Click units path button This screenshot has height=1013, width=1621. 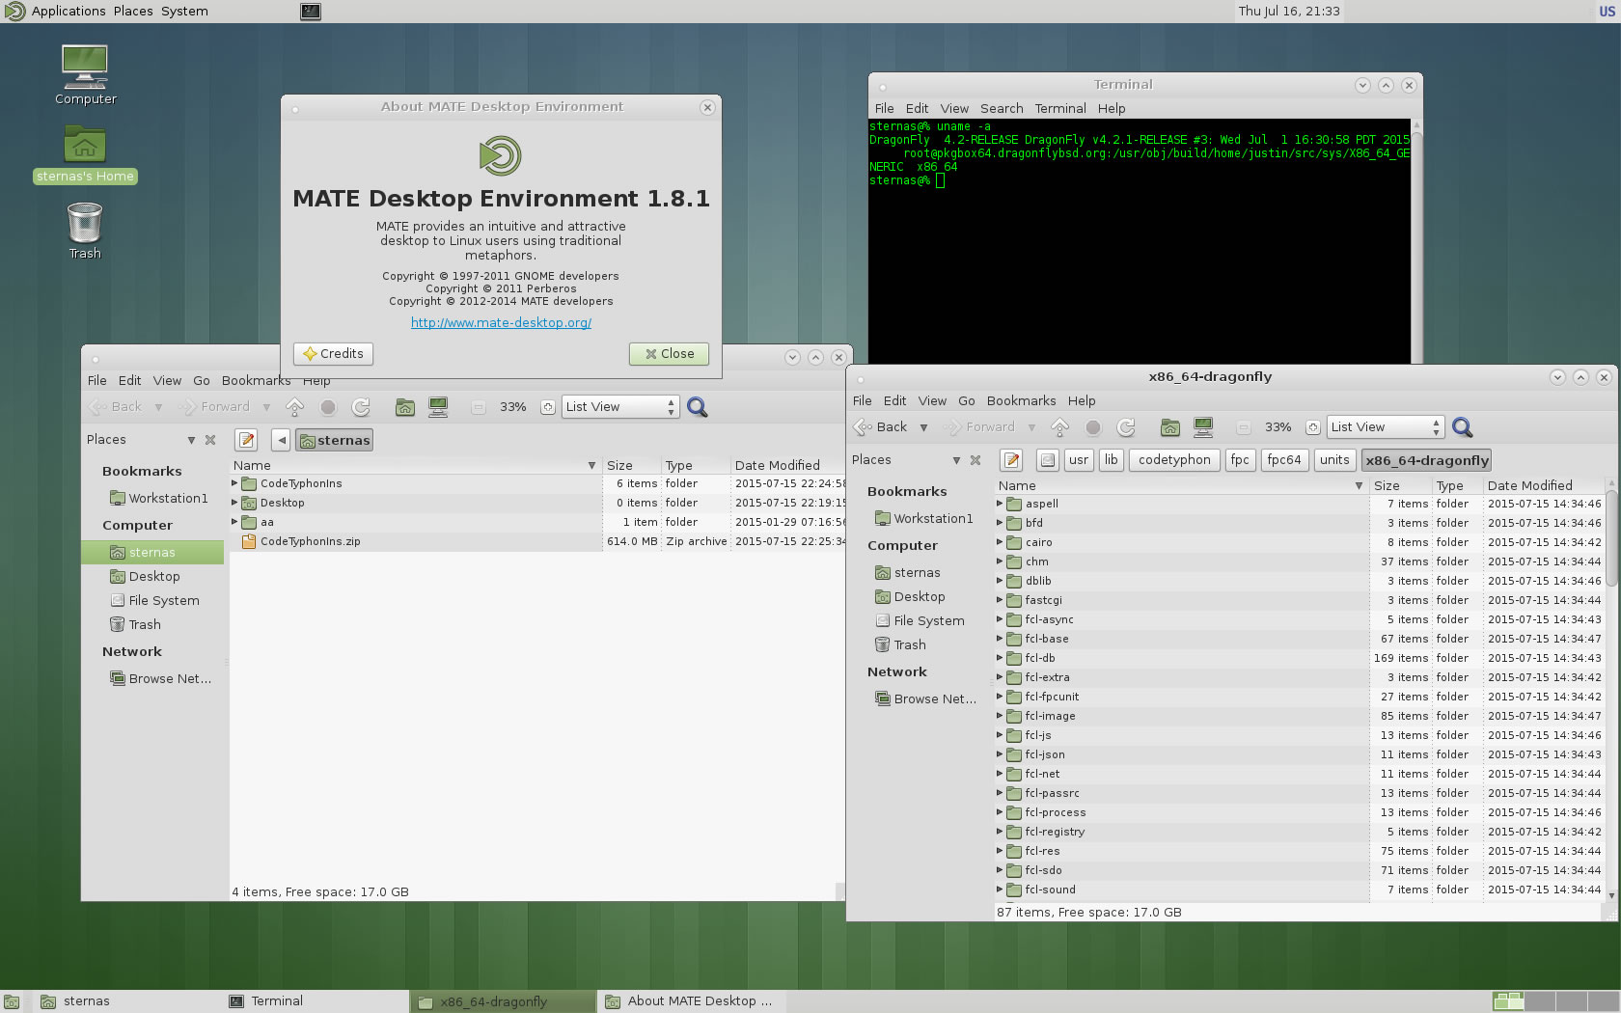(x=1334, y=460)
